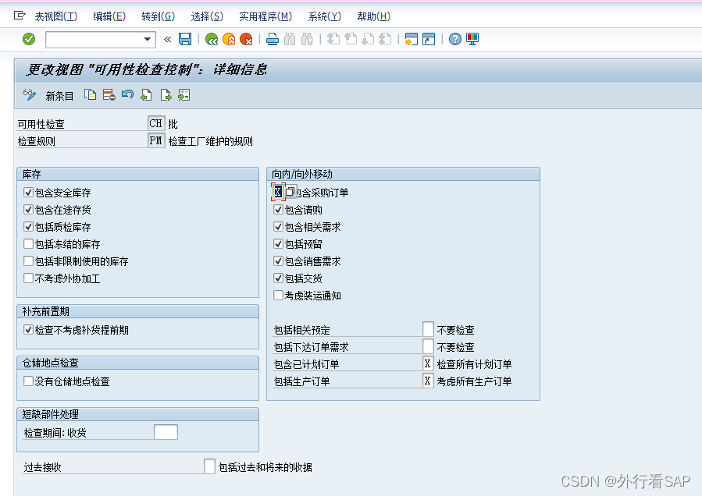
Task: Click the Previous Entry icon
Action: coord(146,95)
